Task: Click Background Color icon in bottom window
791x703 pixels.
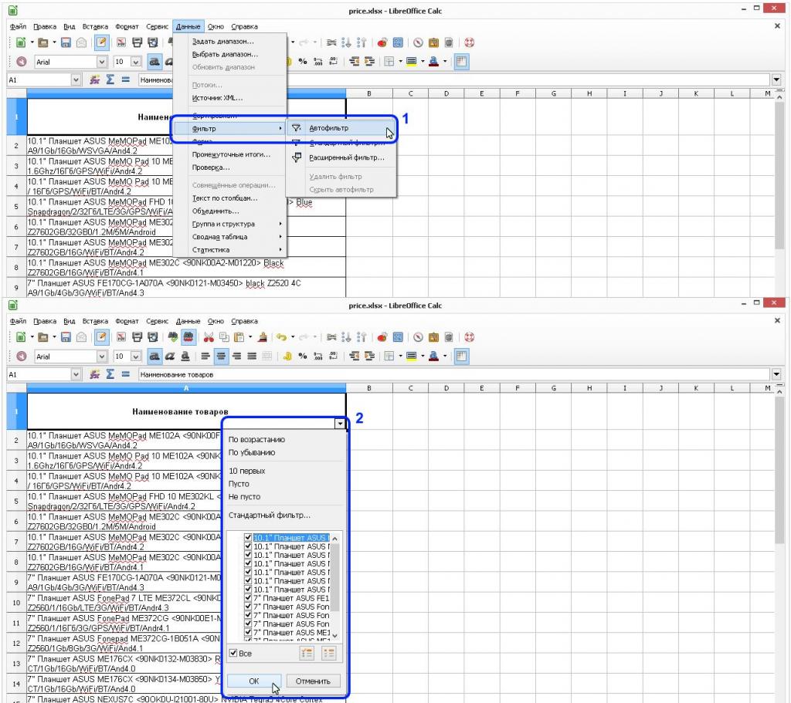Action: 412,357
